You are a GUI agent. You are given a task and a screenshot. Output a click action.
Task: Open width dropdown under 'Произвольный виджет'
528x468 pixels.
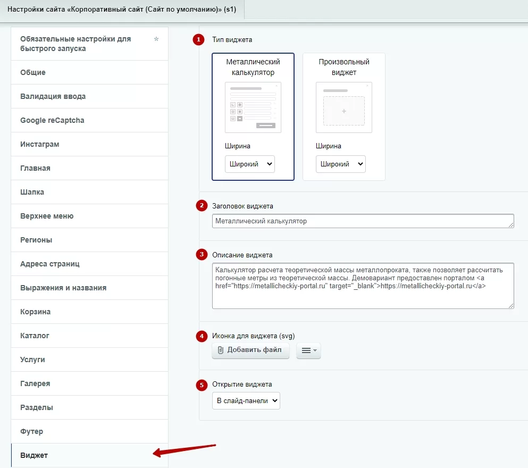(x=341, y=164)
